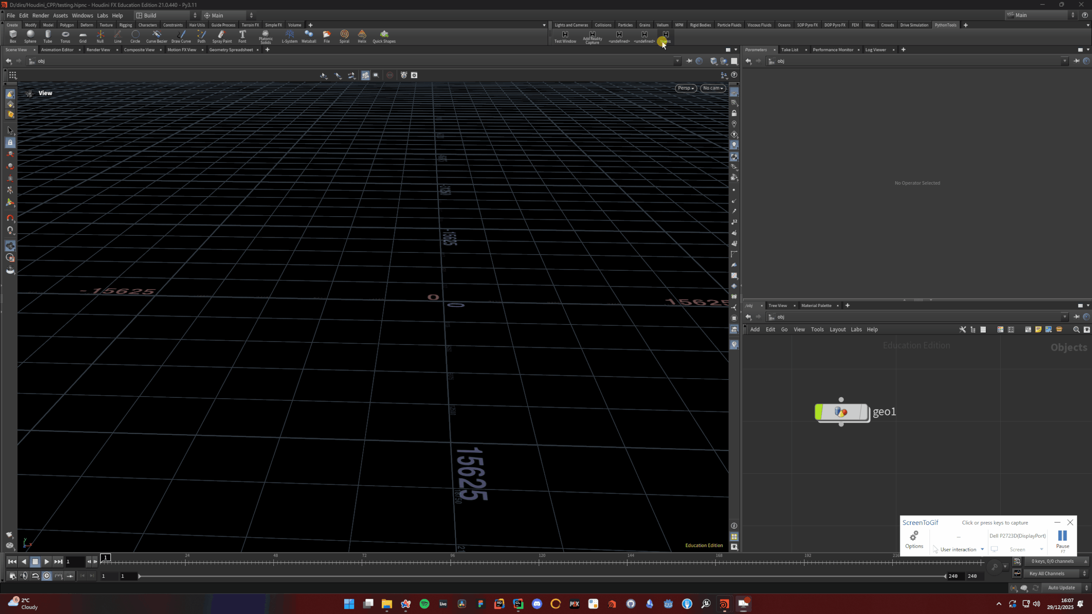The image size is (1092, 614).
Task: Toggle Auto Update mode in status bar
Action: click(x=1061, y=588)
